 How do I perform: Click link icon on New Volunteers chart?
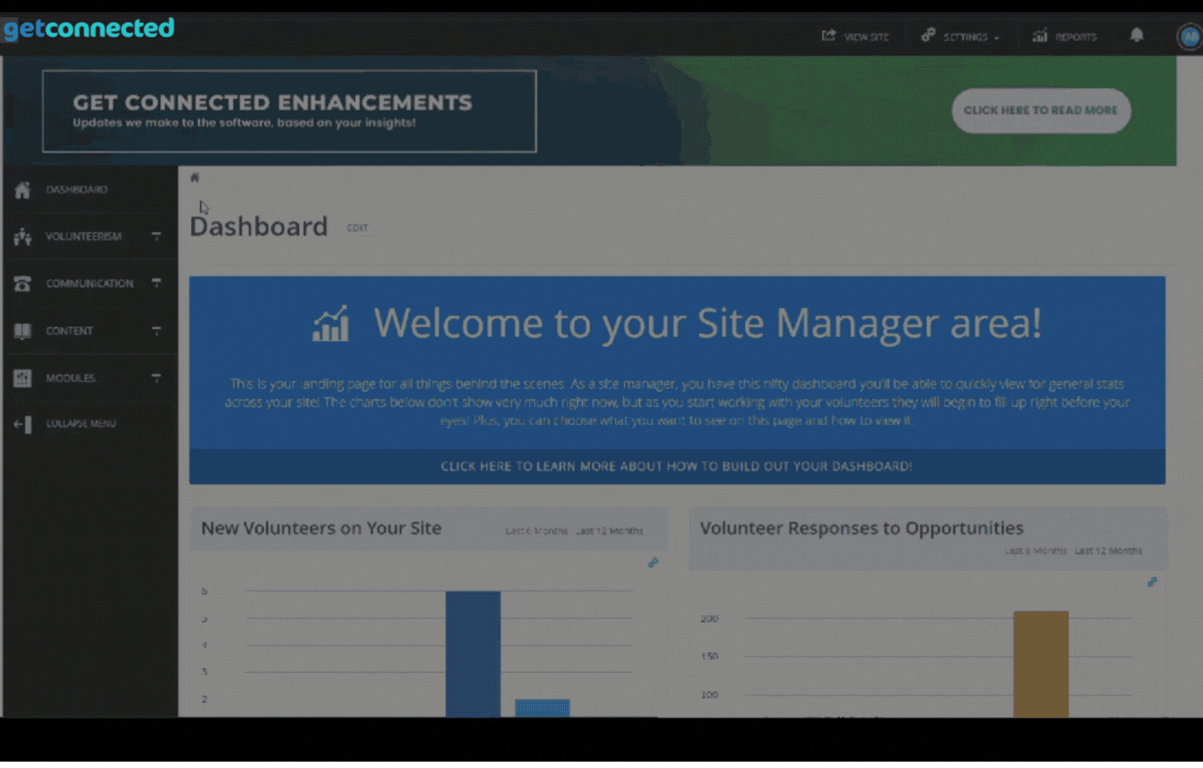pos(653,563)
